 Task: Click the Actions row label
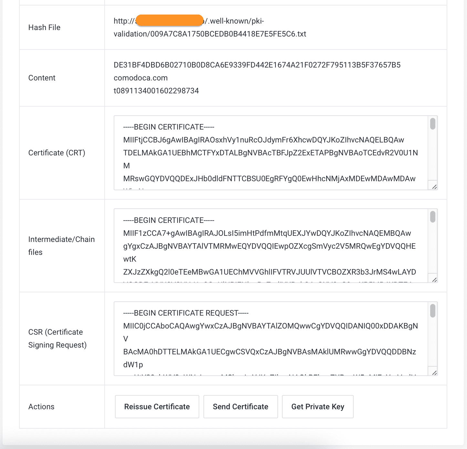(41, 407)
